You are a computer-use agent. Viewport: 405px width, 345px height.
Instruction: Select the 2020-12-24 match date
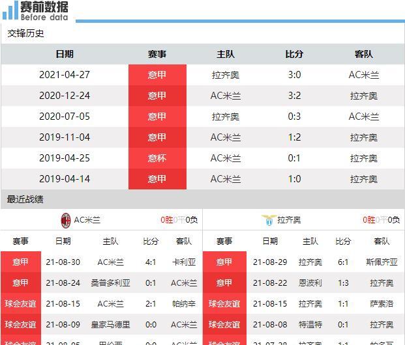pos(65,96)
